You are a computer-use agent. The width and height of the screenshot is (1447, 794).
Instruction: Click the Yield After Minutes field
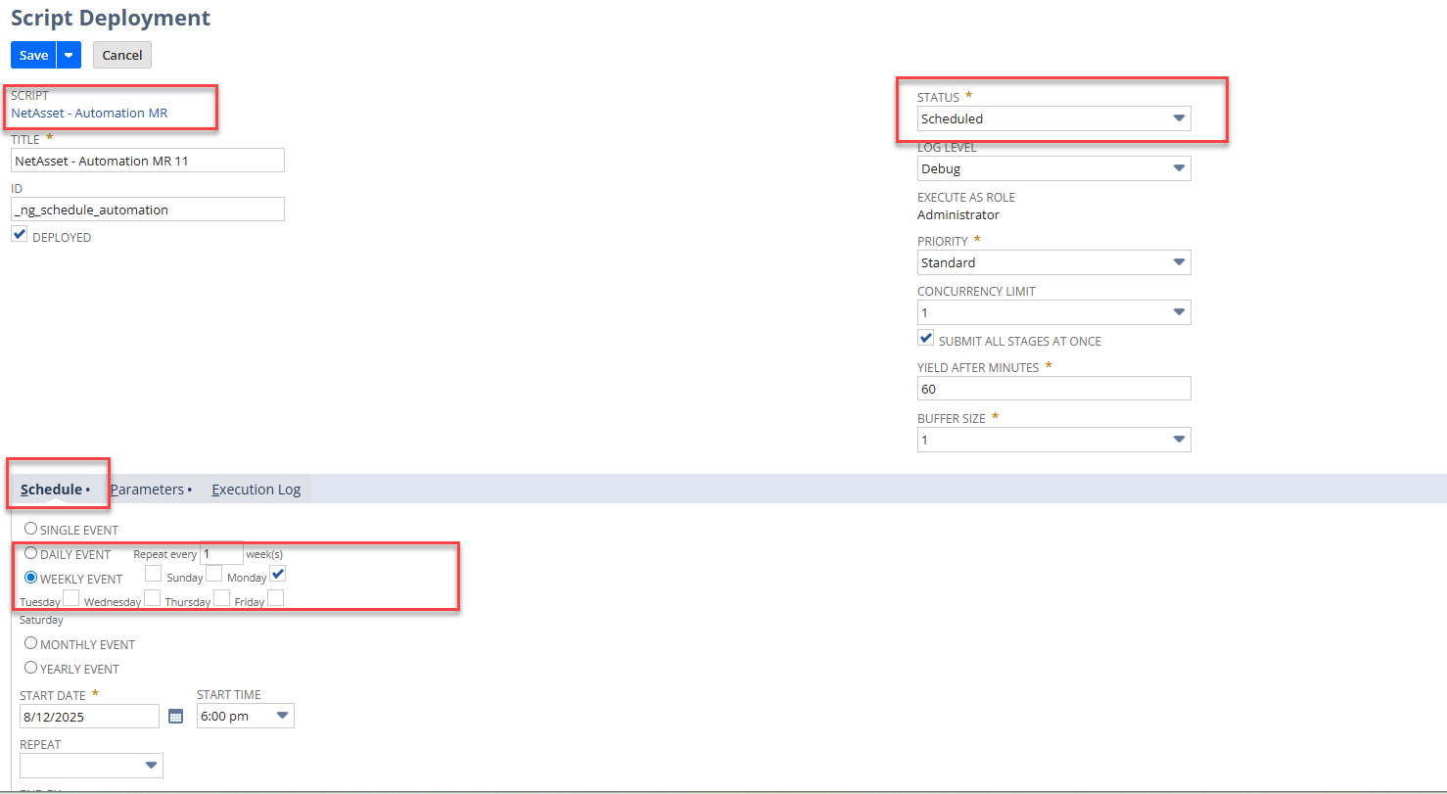(x=1053, y=389)
